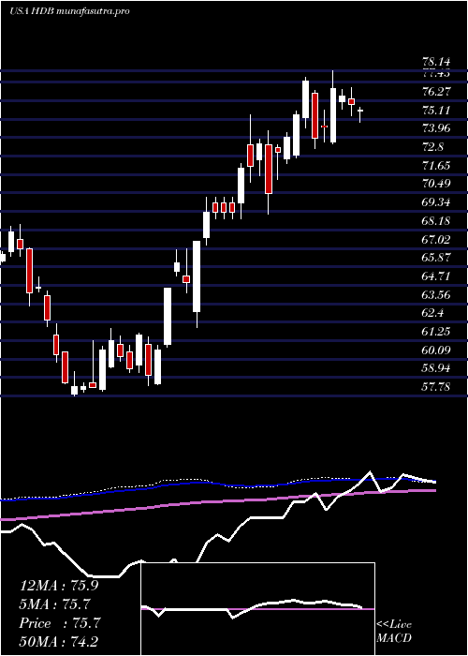Select the 75.11 price axis label

[x=437, y=111]
